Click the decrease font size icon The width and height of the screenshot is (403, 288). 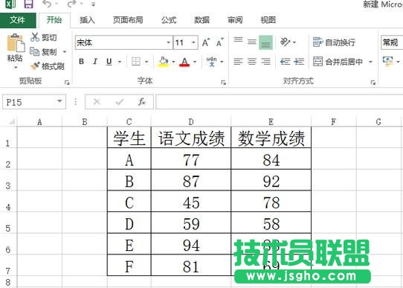click(x=220, y=42)
